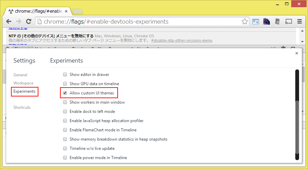
Task: Enable dock to left mode checkbox
Action: click(x=65, y=112)
